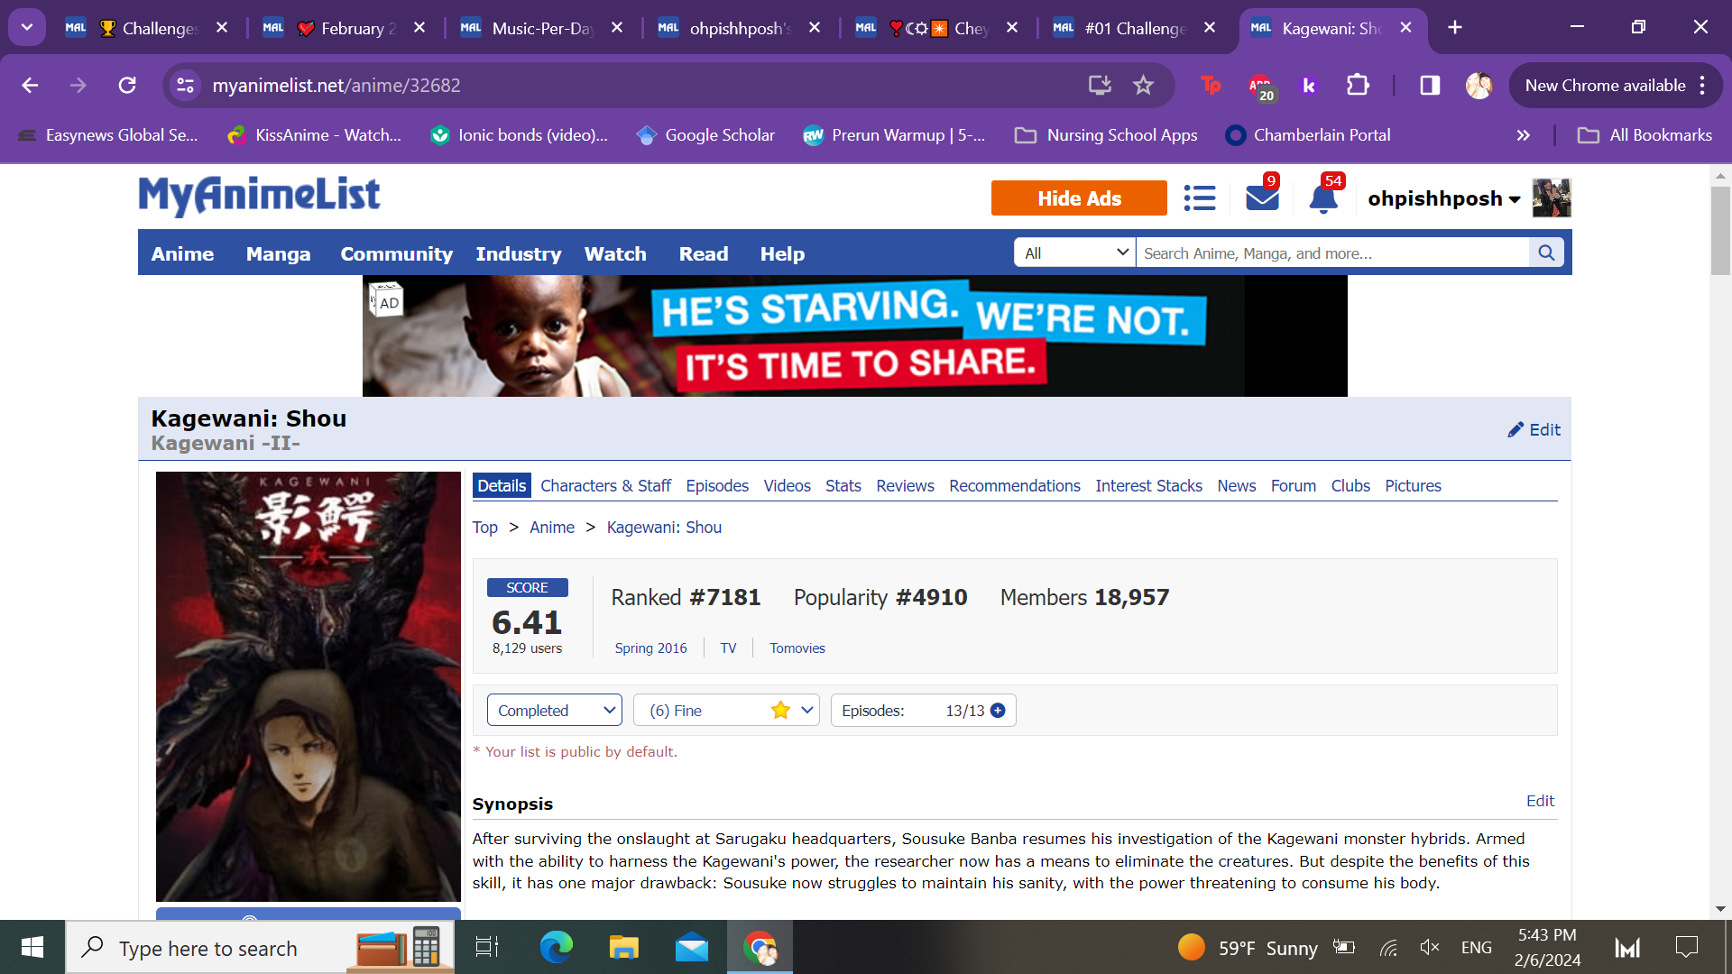
Task: Open the Recommendations tab
Action: [1014, 485]
